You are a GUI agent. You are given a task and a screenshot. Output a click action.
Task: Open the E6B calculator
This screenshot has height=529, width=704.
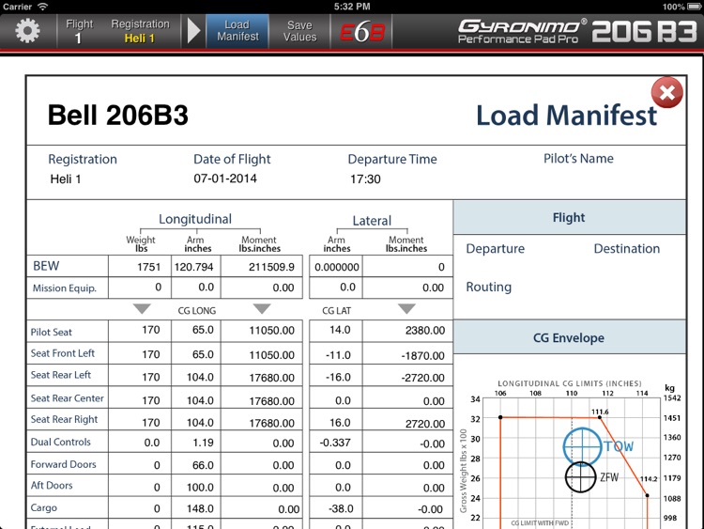pyautogui.click(x=362, y=31)
